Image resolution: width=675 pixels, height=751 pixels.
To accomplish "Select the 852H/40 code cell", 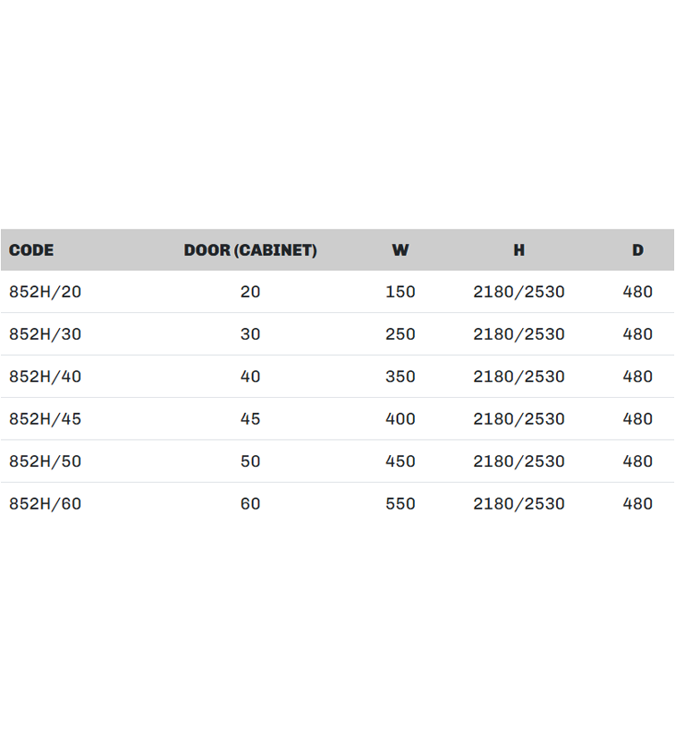I will [x=45, y=376].
